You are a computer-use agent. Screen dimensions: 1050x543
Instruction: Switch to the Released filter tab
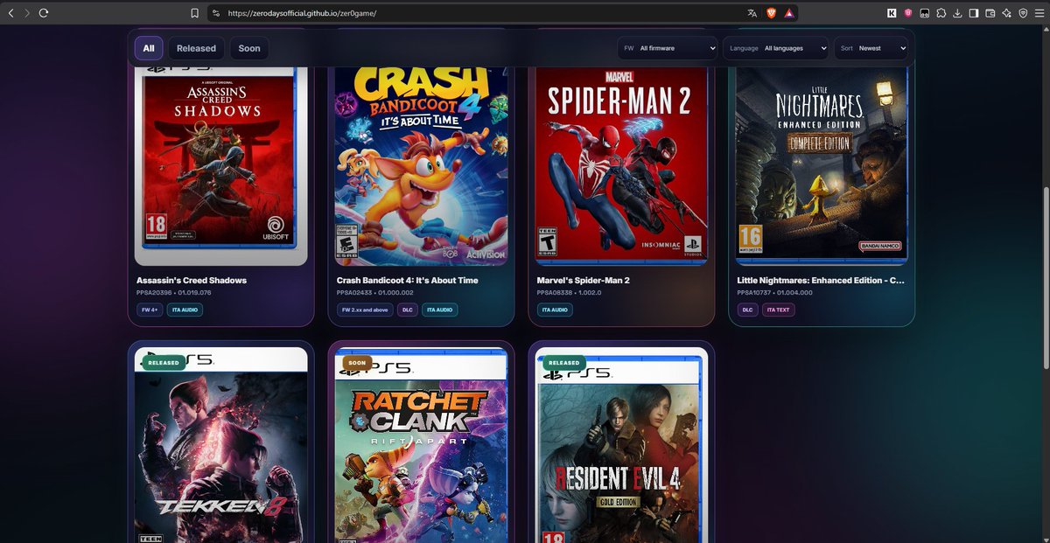196,48
